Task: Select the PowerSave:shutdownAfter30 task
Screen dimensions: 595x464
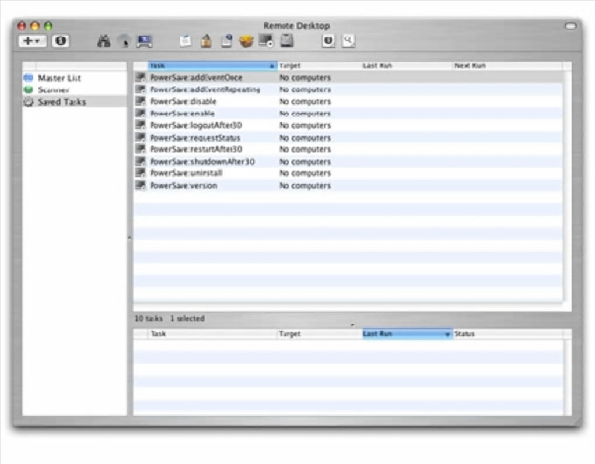Action: coord(348,161)
